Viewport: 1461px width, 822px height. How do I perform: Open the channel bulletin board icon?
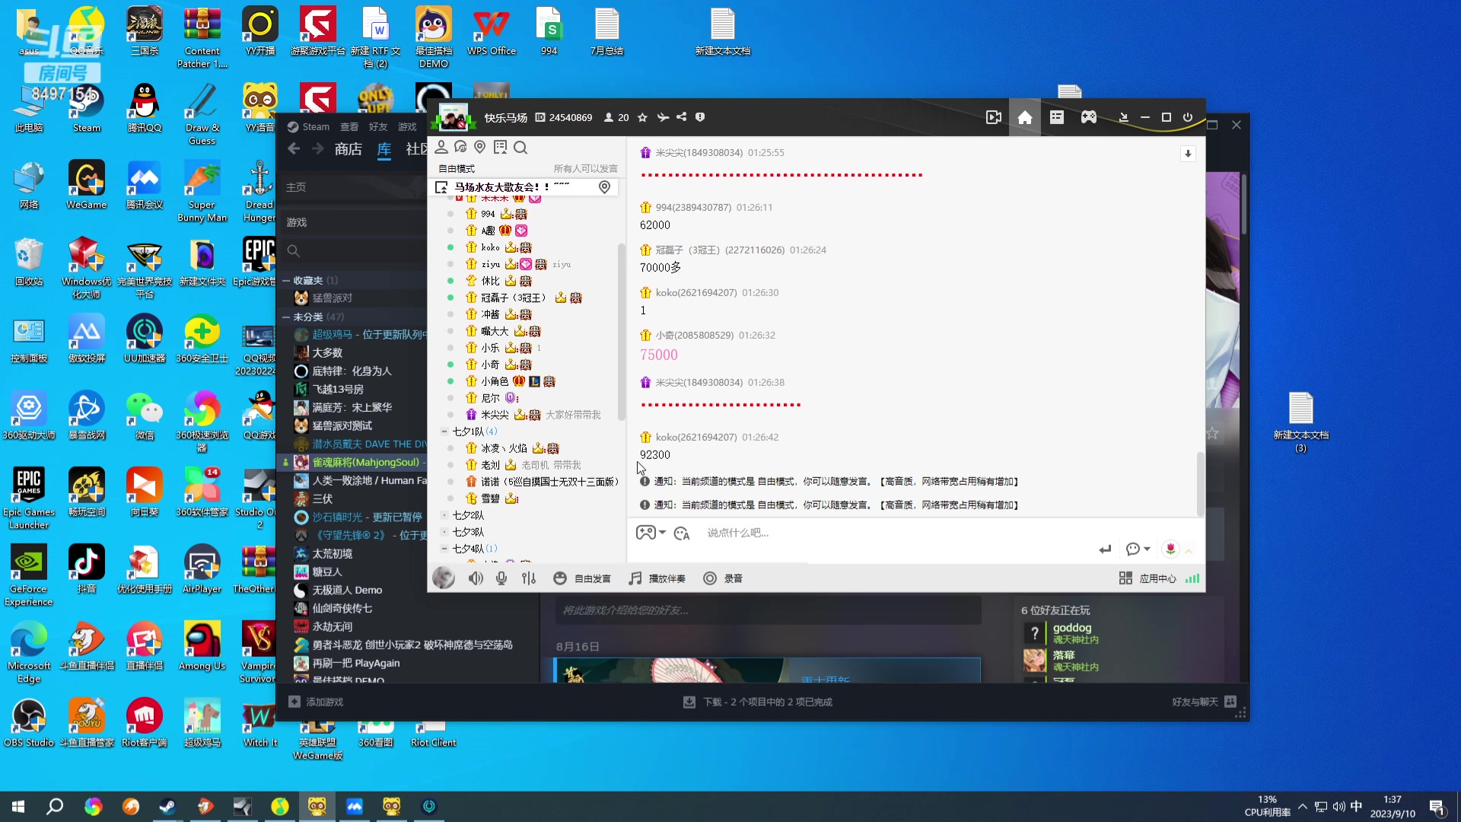500,147
